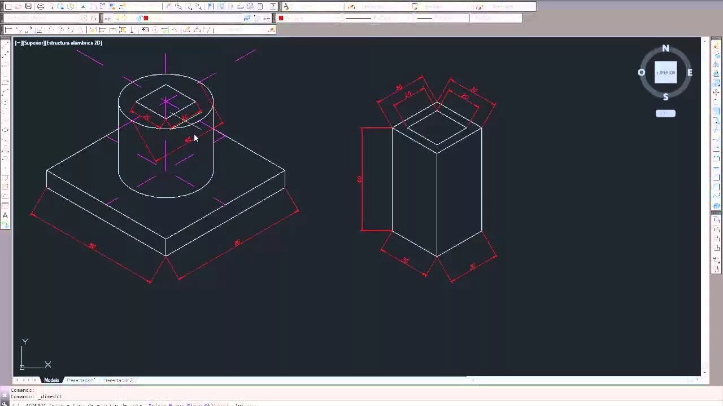Viewport: 723px width, 406px height.
Task: Click the [-] viewport controls menu
Action: click(19, 43)
